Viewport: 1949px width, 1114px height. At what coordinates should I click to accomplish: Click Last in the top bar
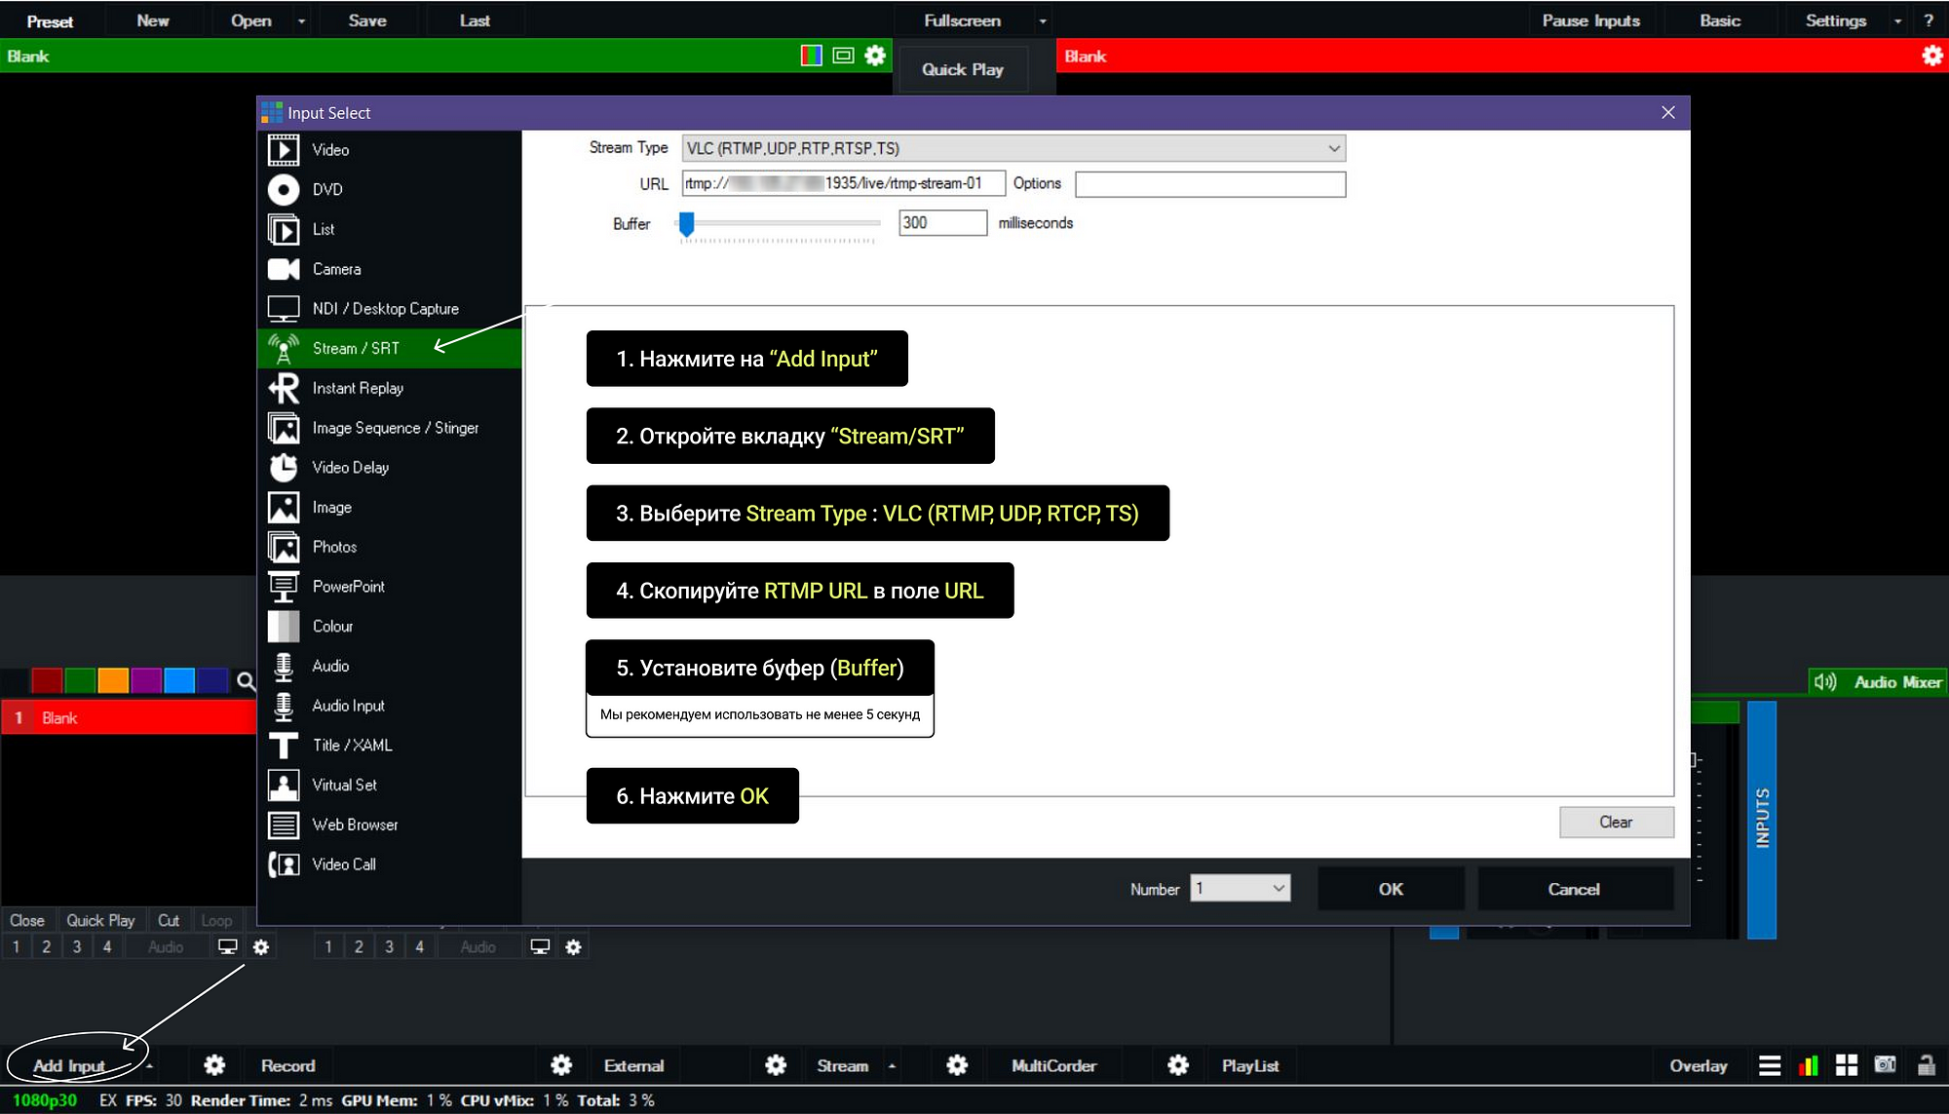pos(475,20)
